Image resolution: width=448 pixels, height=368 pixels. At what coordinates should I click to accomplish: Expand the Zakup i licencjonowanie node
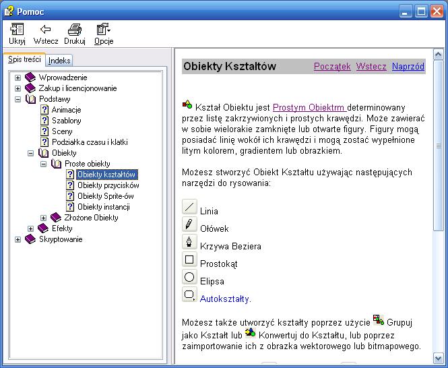[18, 88]
